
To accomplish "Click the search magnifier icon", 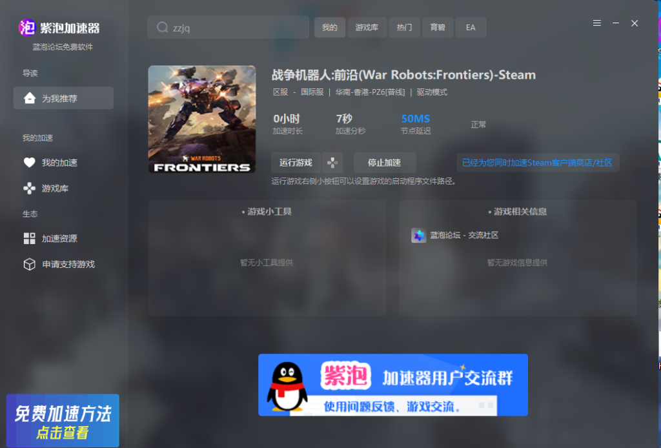I will [x=162, y=27].
